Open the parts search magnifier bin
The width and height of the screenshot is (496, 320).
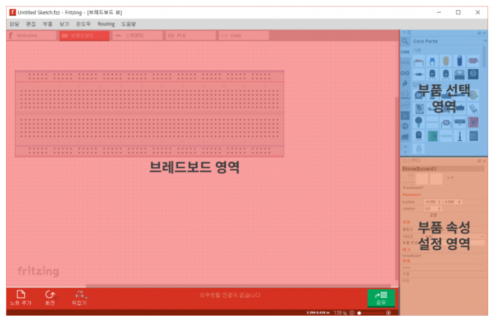pos(405,42)
